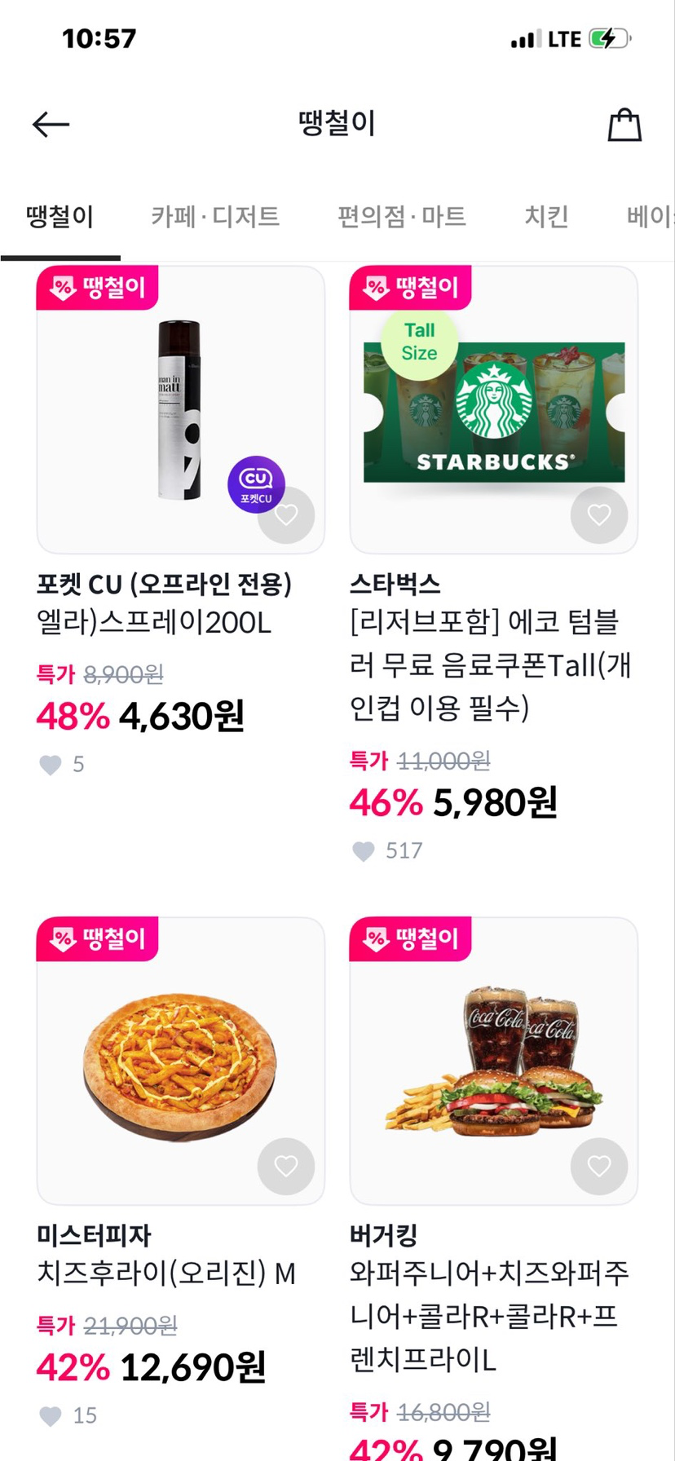675x1461 pixels.
Task: Tap the like count heart showing 517
Action: (364, 851)
